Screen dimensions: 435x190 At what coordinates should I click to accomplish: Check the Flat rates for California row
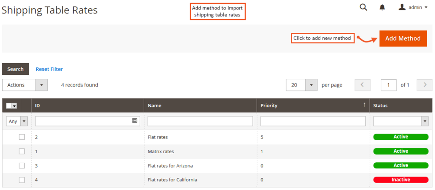(22, 180)
